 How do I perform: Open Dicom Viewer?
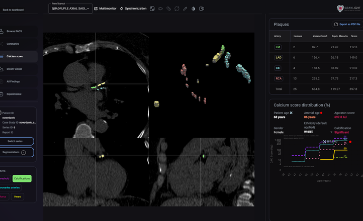(x=19, y=69)
